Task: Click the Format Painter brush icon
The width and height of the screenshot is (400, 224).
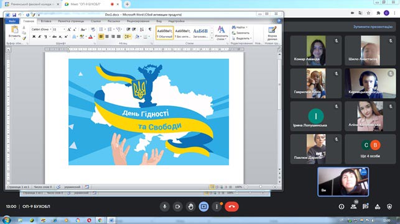Action: tap(24, 38)
